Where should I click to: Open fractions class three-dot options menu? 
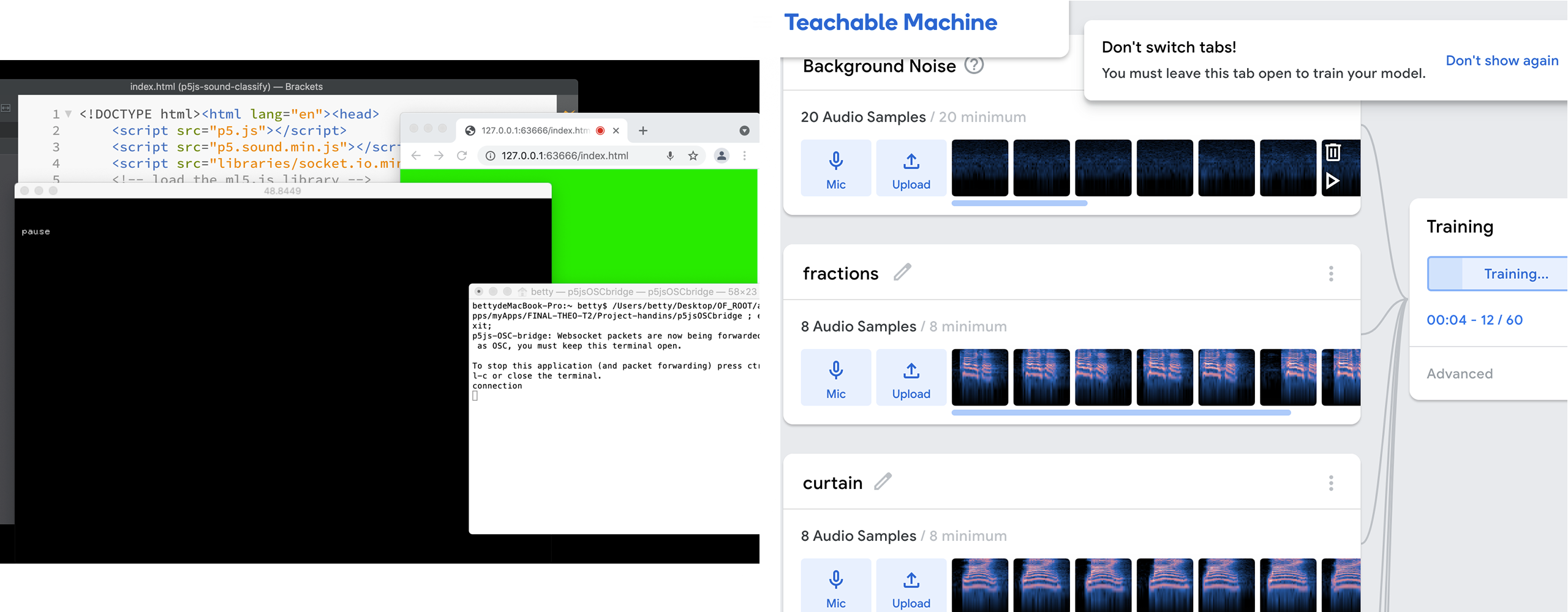1331,274
